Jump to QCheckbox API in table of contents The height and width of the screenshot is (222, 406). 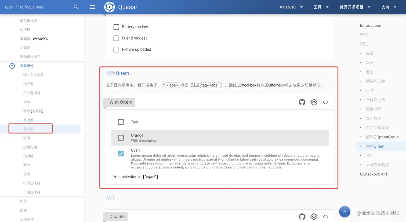pyautogui.click(x=374, y=174)
